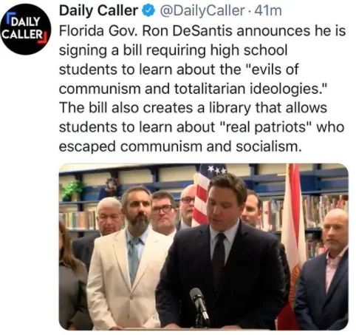Select the "Daily Caller" display name
This screenshot has width=356, height=335.
click(x=98, y=11)
